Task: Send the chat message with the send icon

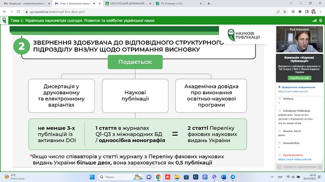Action: [320, 167]
